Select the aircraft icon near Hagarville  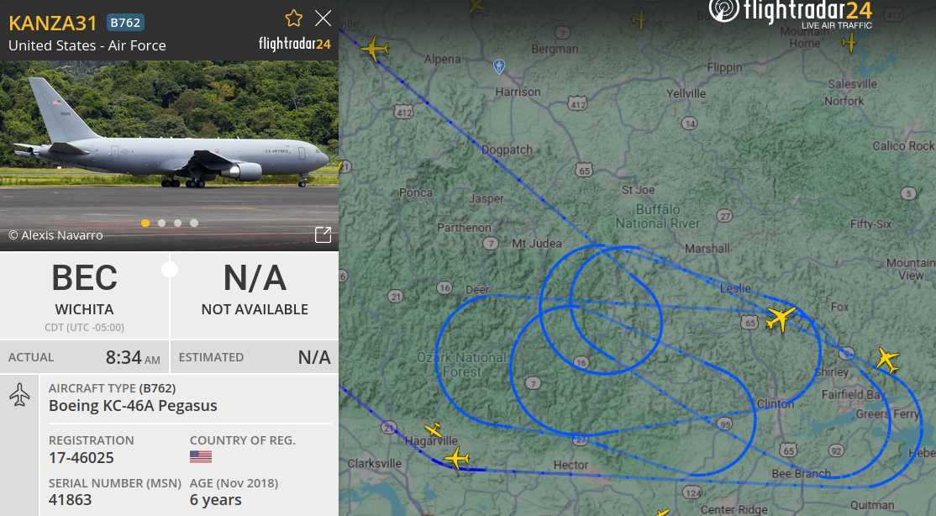[457, 458]
